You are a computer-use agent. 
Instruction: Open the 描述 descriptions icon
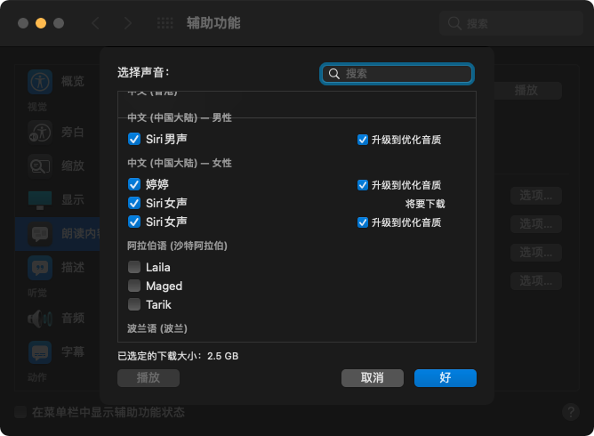[40, 266]
